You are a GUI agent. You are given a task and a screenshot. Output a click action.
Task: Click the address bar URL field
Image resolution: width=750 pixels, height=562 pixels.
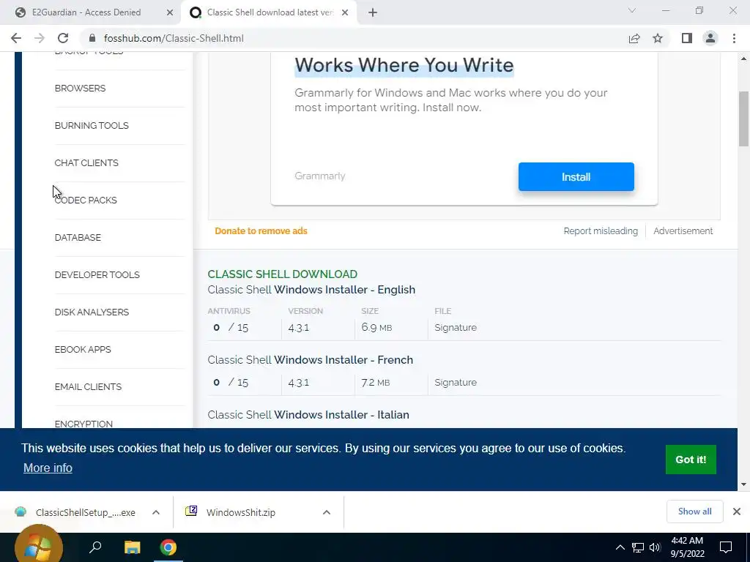174,38
